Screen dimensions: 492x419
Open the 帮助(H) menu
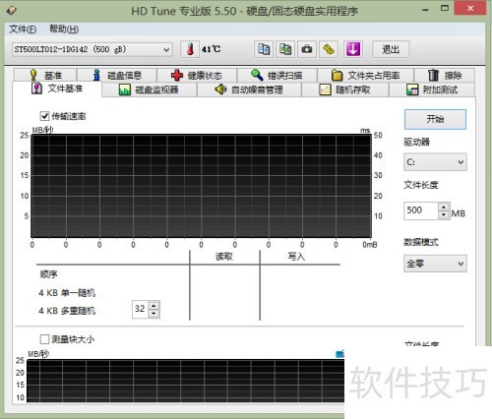[x=64, y=30]
